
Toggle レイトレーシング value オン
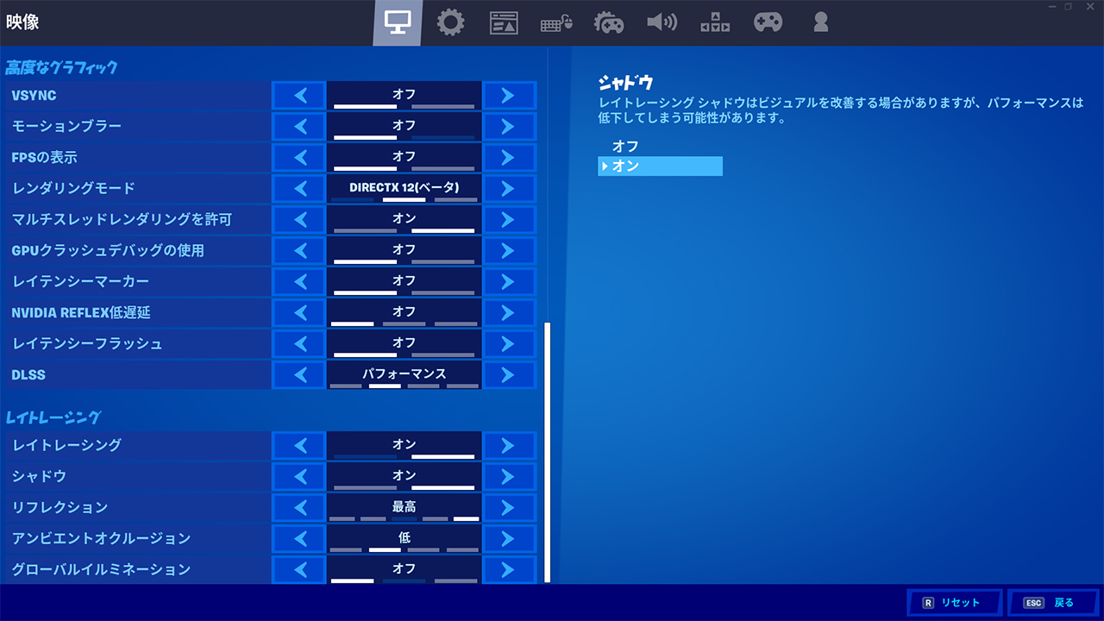(404, 445)
